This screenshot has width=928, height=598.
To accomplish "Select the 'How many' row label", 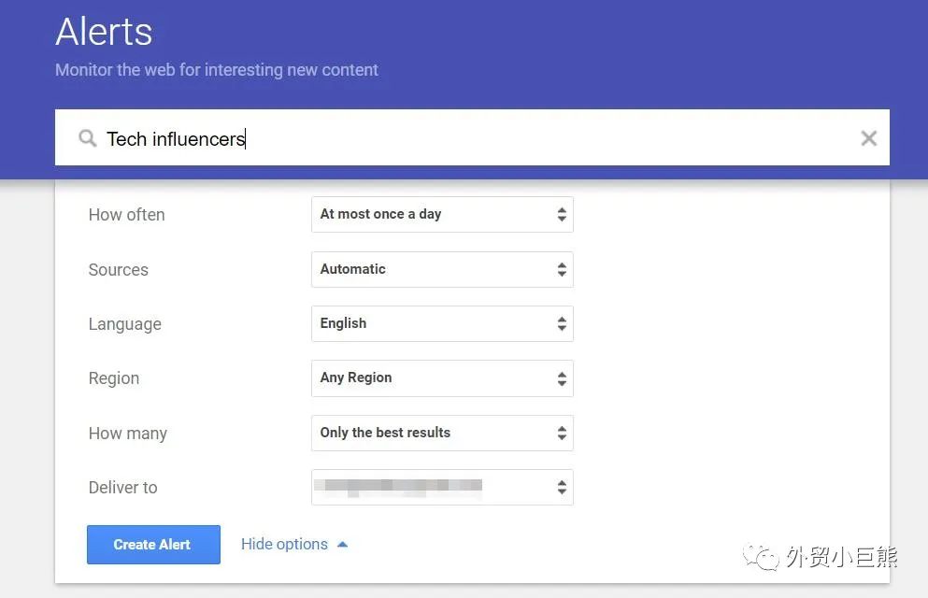I will [127, 434].
